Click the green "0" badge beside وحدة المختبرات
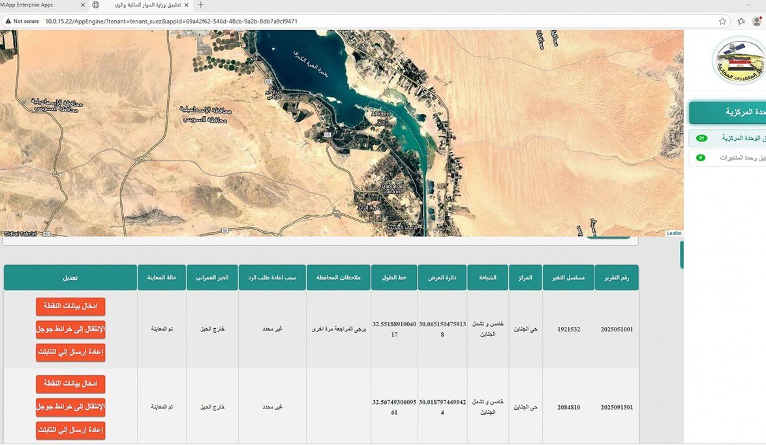This screenshot has height=445, width=766. tap(701, 157)
